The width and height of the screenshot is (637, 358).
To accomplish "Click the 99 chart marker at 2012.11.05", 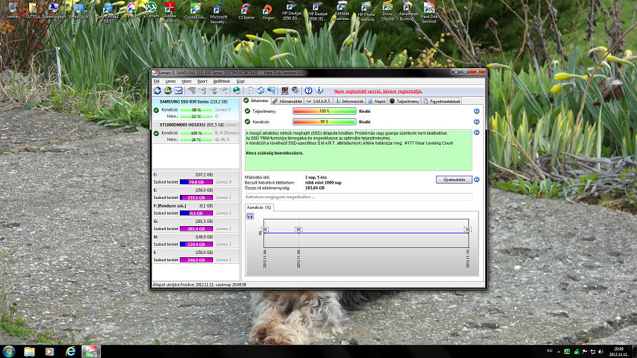I will [299, 229].
